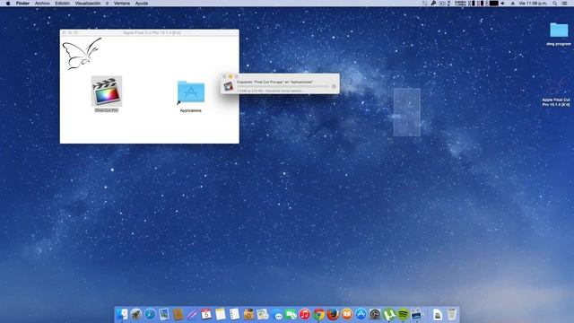Select the Final Cut Pro app icon
The width and height of the screenshot is (574, 323).
coord(107,91)
